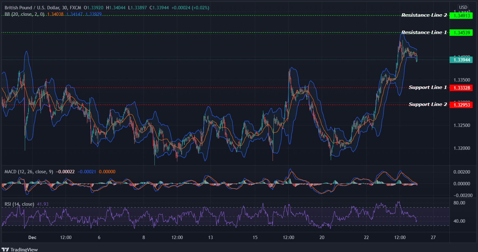
Task: Click the green Resistance Line 1 price label 1.34539
Action: (x=462, y=32)
